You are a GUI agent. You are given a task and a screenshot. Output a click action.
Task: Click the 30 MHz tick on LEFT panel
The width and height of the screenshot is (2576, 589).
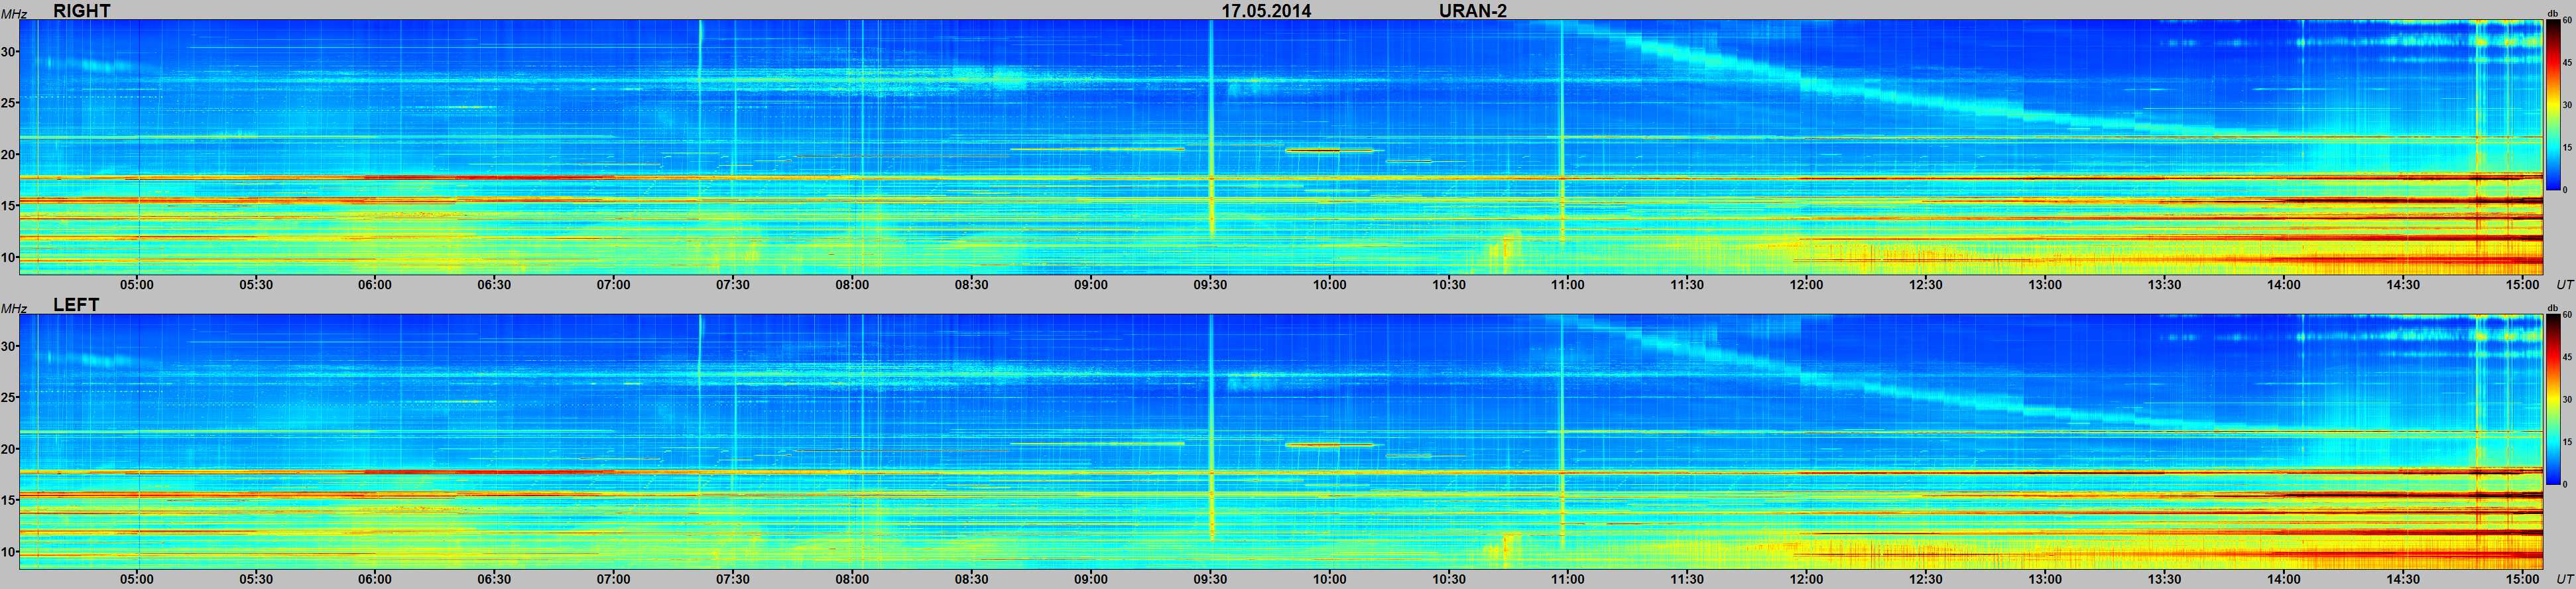pyautogui.click(x=8, y=346)
